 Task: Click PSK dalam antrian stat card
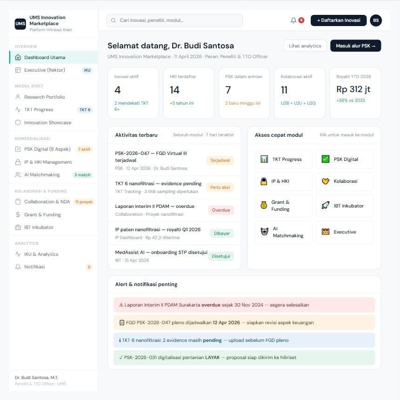click(244, 93)
